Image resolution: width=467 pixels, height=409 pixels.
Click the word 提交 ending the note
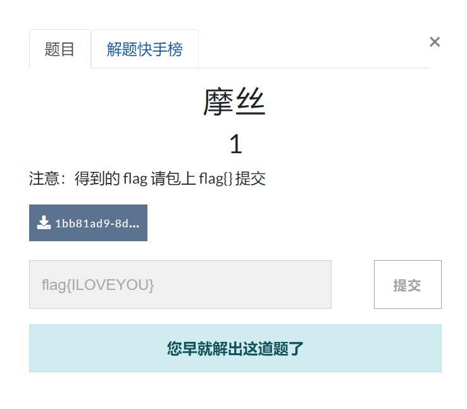point(251,179)
